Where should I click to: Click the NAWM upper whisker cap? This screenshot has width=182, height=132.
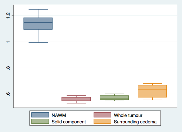tap(38, 9)
